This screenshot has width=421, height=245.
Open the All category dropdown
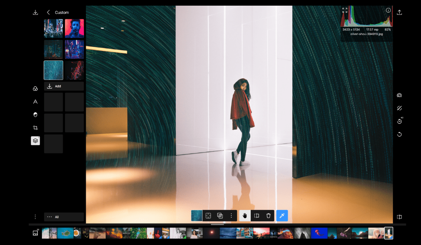pos(64,217)
